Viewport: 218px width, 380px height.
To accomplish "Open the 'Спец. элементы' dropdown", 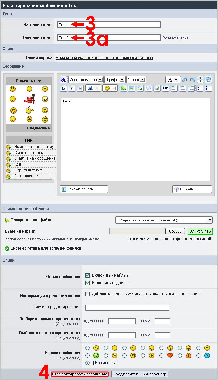I will pyautogui.click(x=86, y=80).
